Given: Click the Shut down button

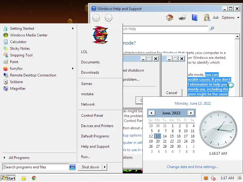Looking at the screenshot, I should [x=90, y=167].
